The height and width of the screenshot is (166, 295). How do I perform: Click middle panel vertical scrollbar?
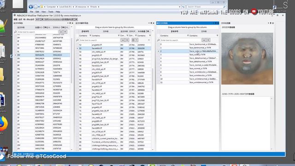153,79
